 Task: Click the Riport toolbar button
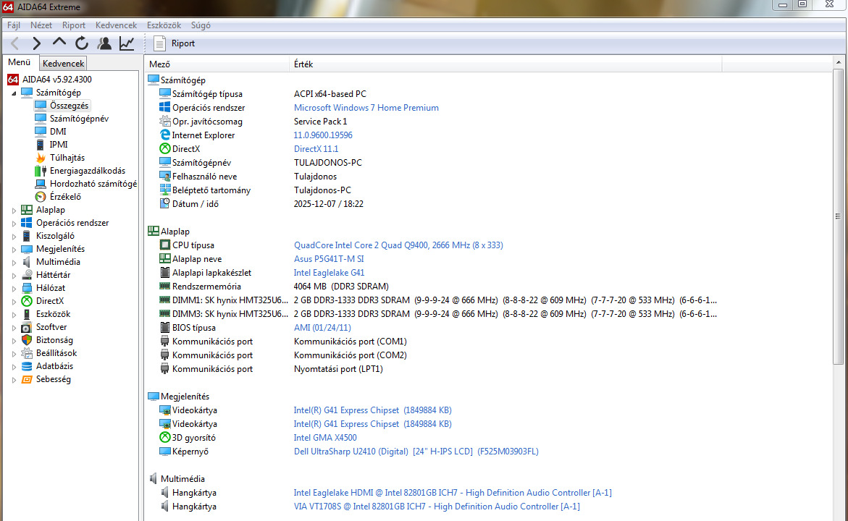(x=174, y=43)
